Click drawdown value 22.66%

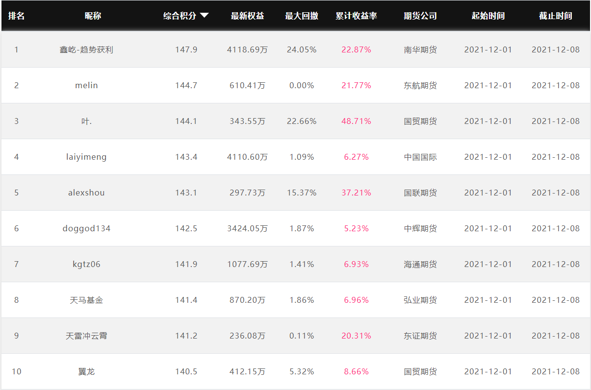[302, 121]
